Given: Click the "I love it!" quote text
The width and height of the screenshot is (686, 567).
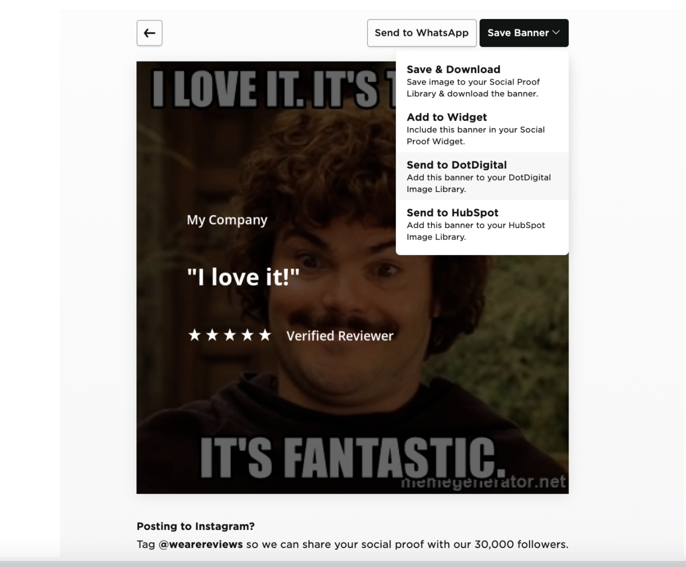Looking at the screenshot, I should [243, 276].
